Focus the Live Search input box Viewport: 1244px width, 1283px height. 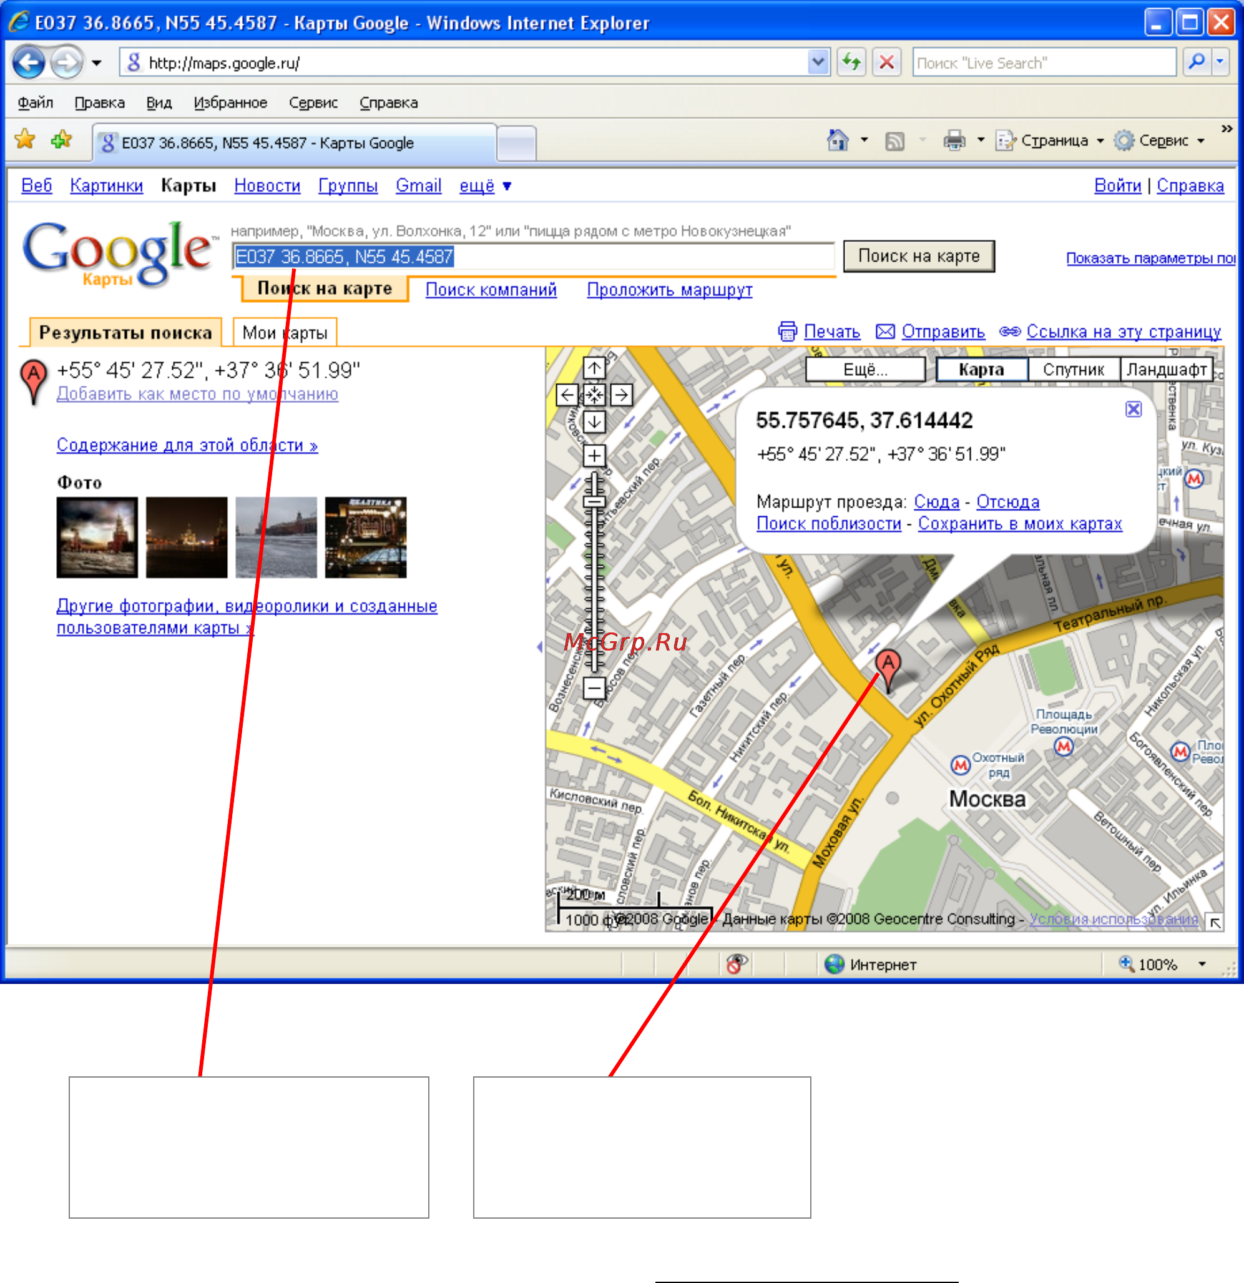tap(1044, 63)
